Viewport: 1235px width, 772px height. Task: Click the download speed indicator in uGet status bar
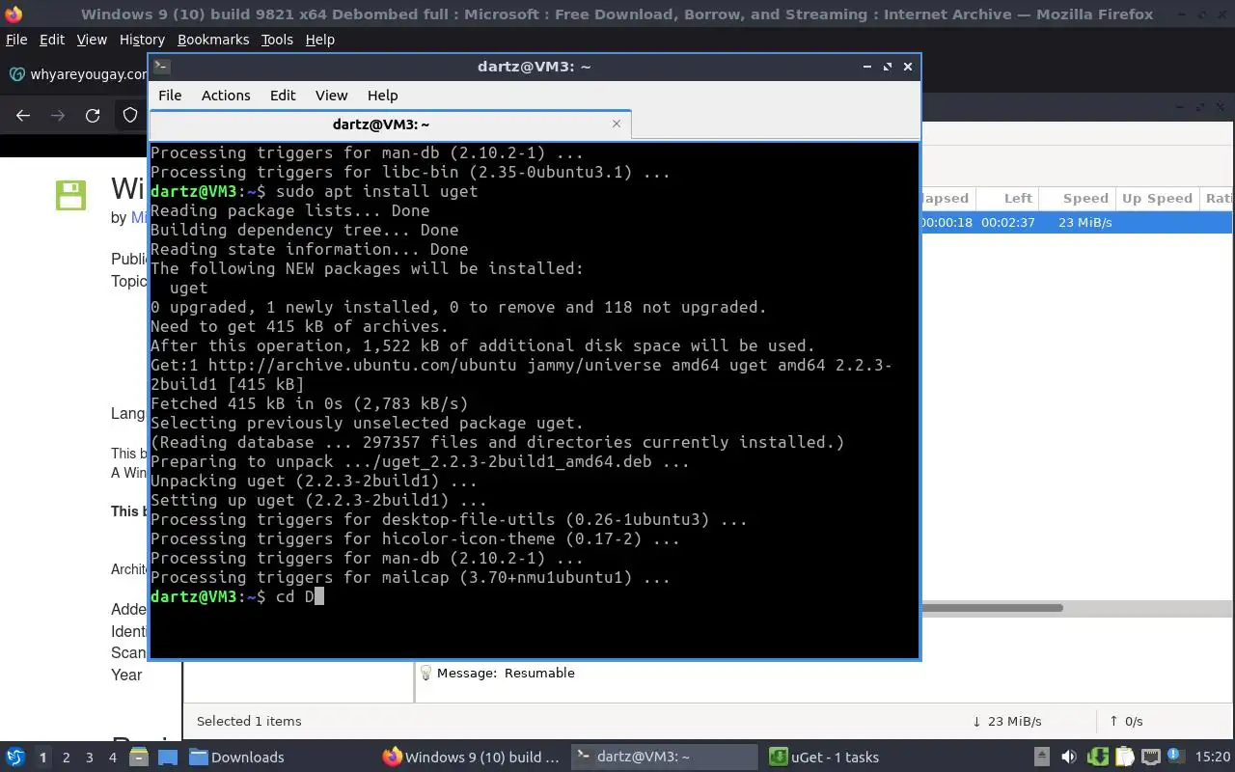click(x=1006, y=721)
